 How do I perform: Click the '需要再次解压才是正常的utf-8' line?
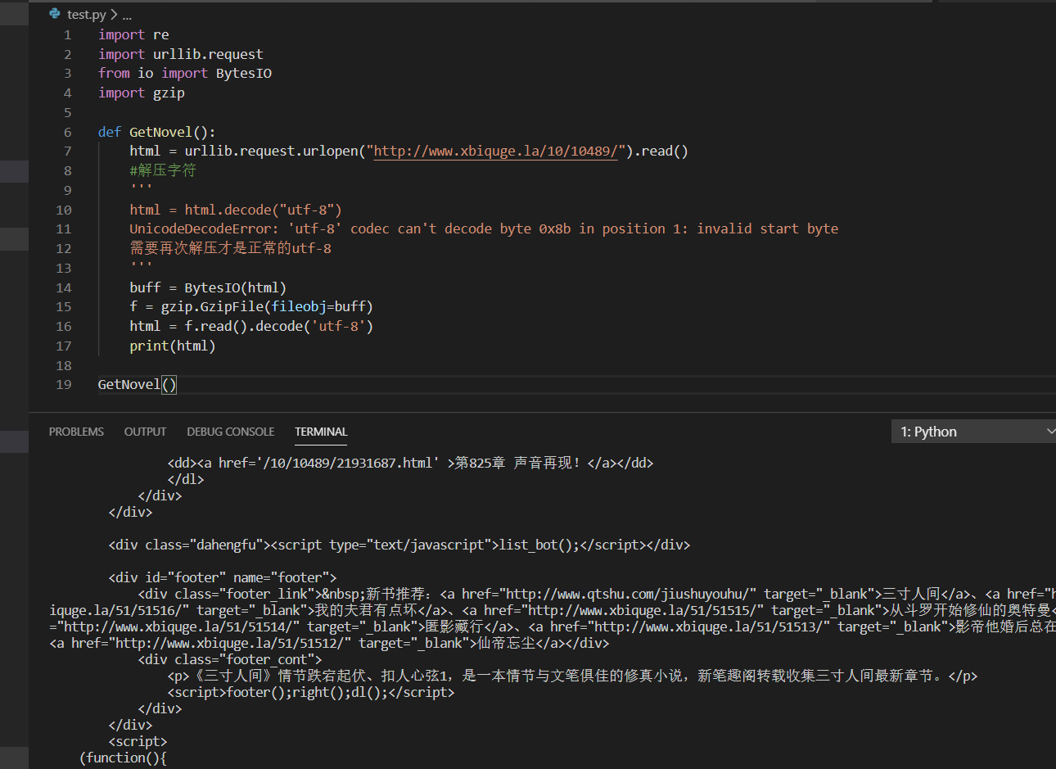pyautogui.click(x=230, y=249)
